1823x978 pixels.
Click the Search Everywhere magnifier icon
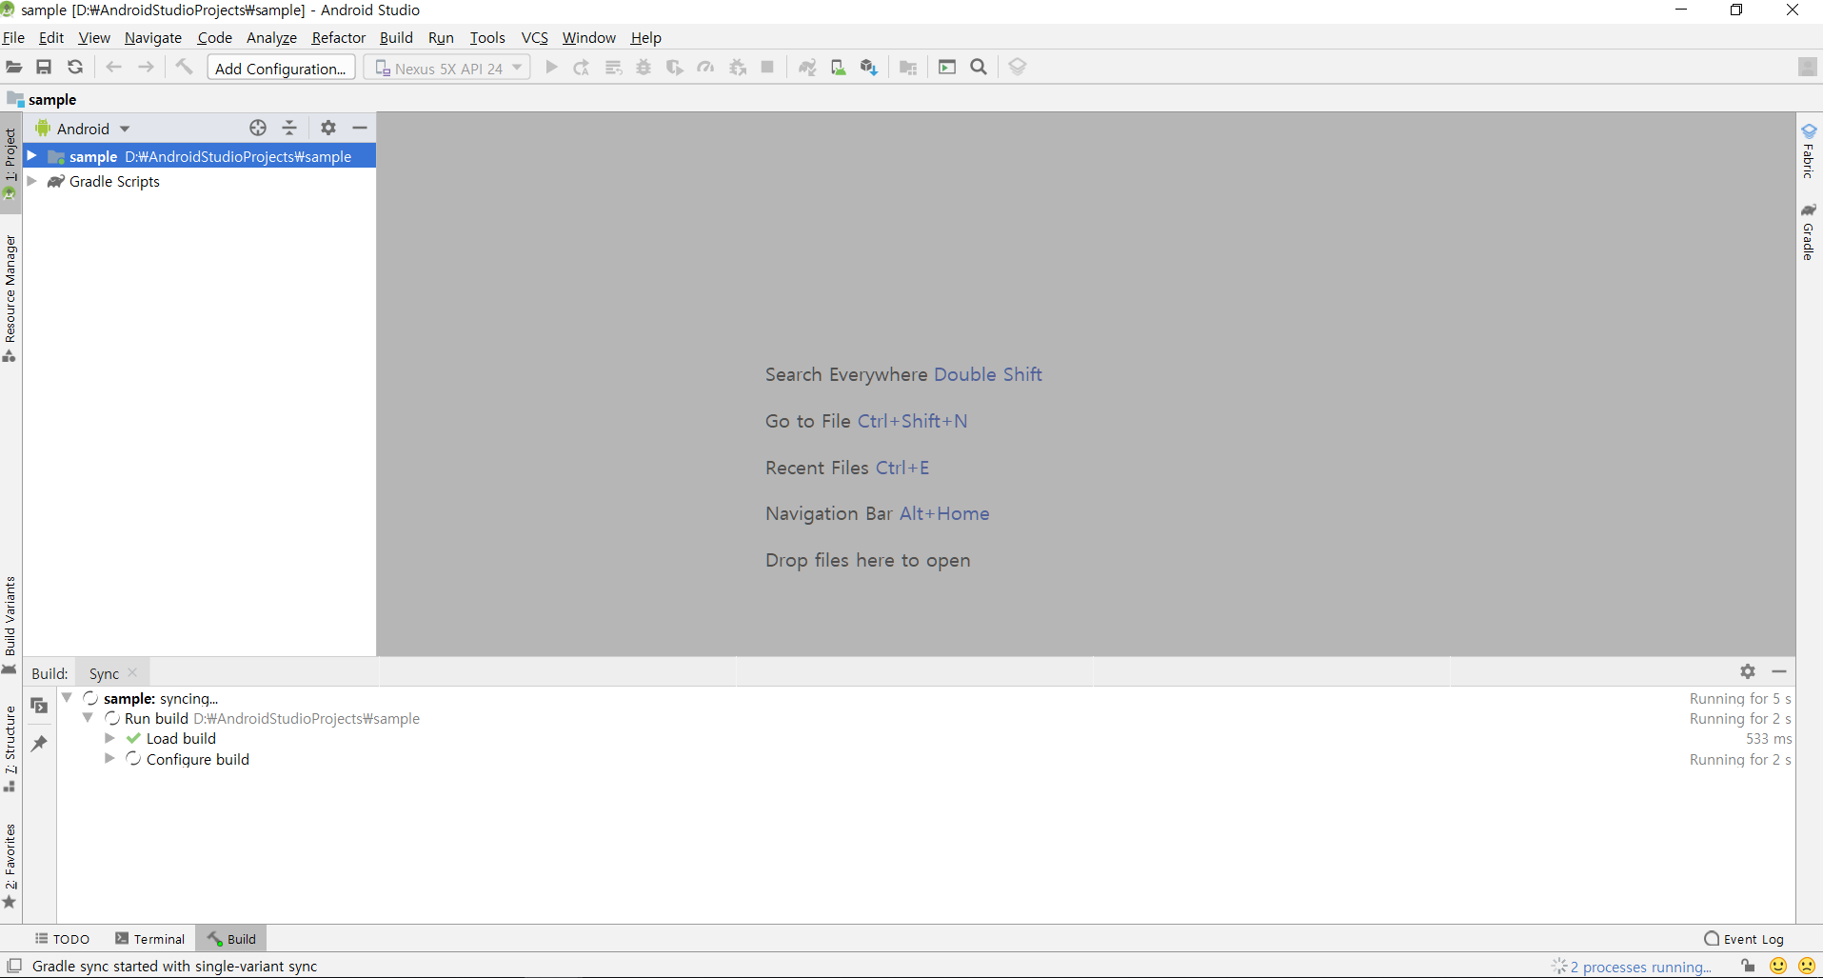coord(979,68)
